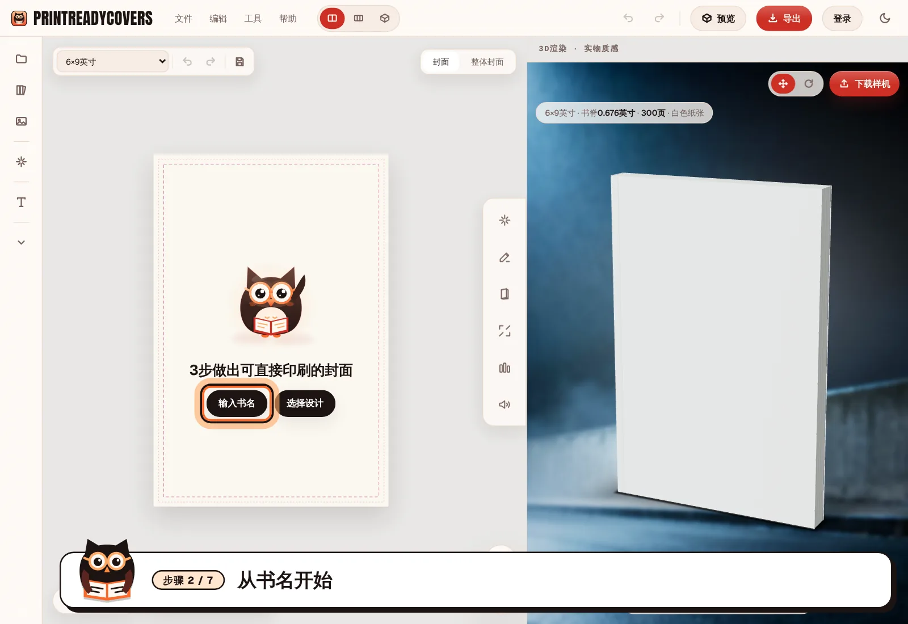Click the owl illustration on the cover
The image size is (908, 624).
[x=272, y=303]
